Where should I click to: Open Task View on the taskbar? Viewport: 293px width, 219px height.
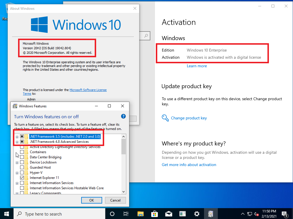pos(126,214)
